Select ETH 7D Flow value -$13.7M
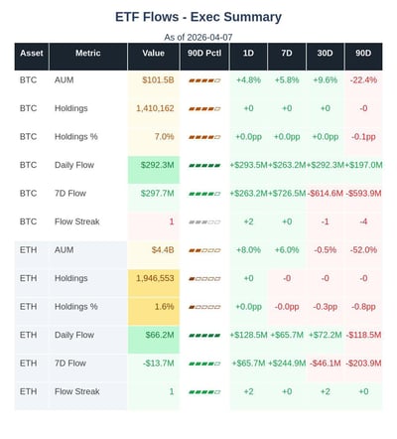 tap(159, 364)
